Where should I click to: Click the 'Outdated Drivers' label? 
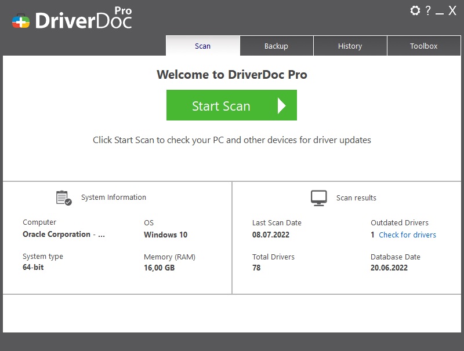[x=400, y=223]
